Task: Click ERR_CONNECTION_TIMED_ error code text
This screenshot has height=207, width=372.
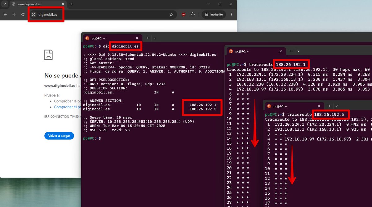Action: point(63,117)
